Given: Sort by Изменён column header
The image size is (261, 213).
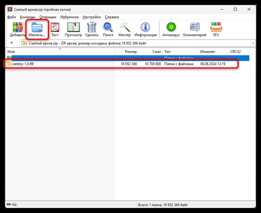Looking at the screenshot, I should point(213,52).
